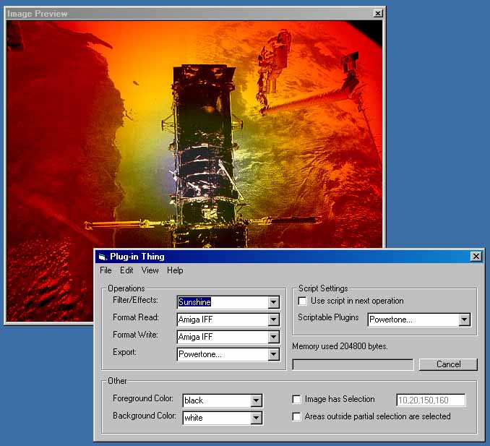Click the Filter/Effects label
490x446 pixels.
pyautogui.click(x=136, y=301)
